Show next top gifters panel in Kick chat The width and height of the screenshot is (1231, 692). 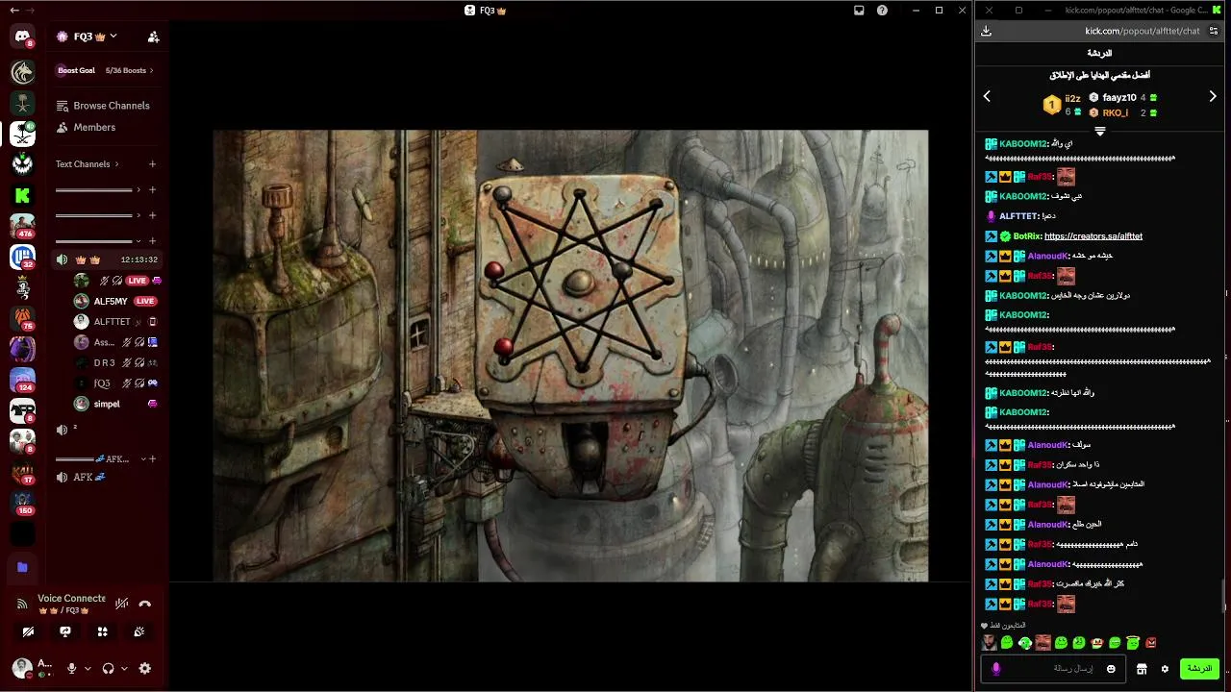tap(1213, 96)
